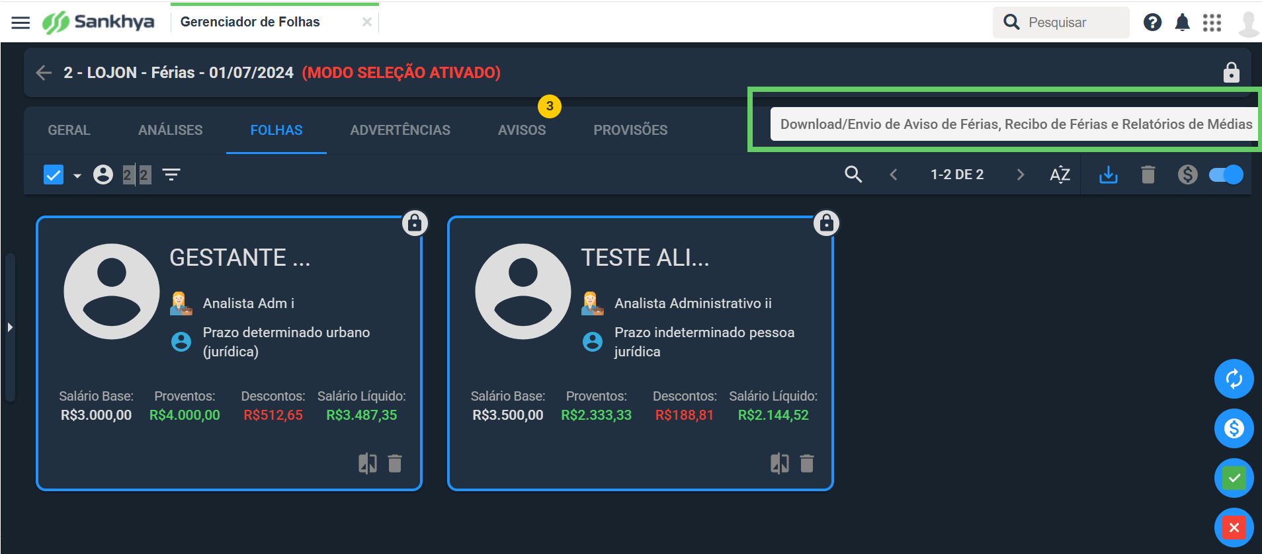Viewport: 1262px width, 554px height.
Task: Switch to the GERAL tab
Action: [x=69, y=130]
